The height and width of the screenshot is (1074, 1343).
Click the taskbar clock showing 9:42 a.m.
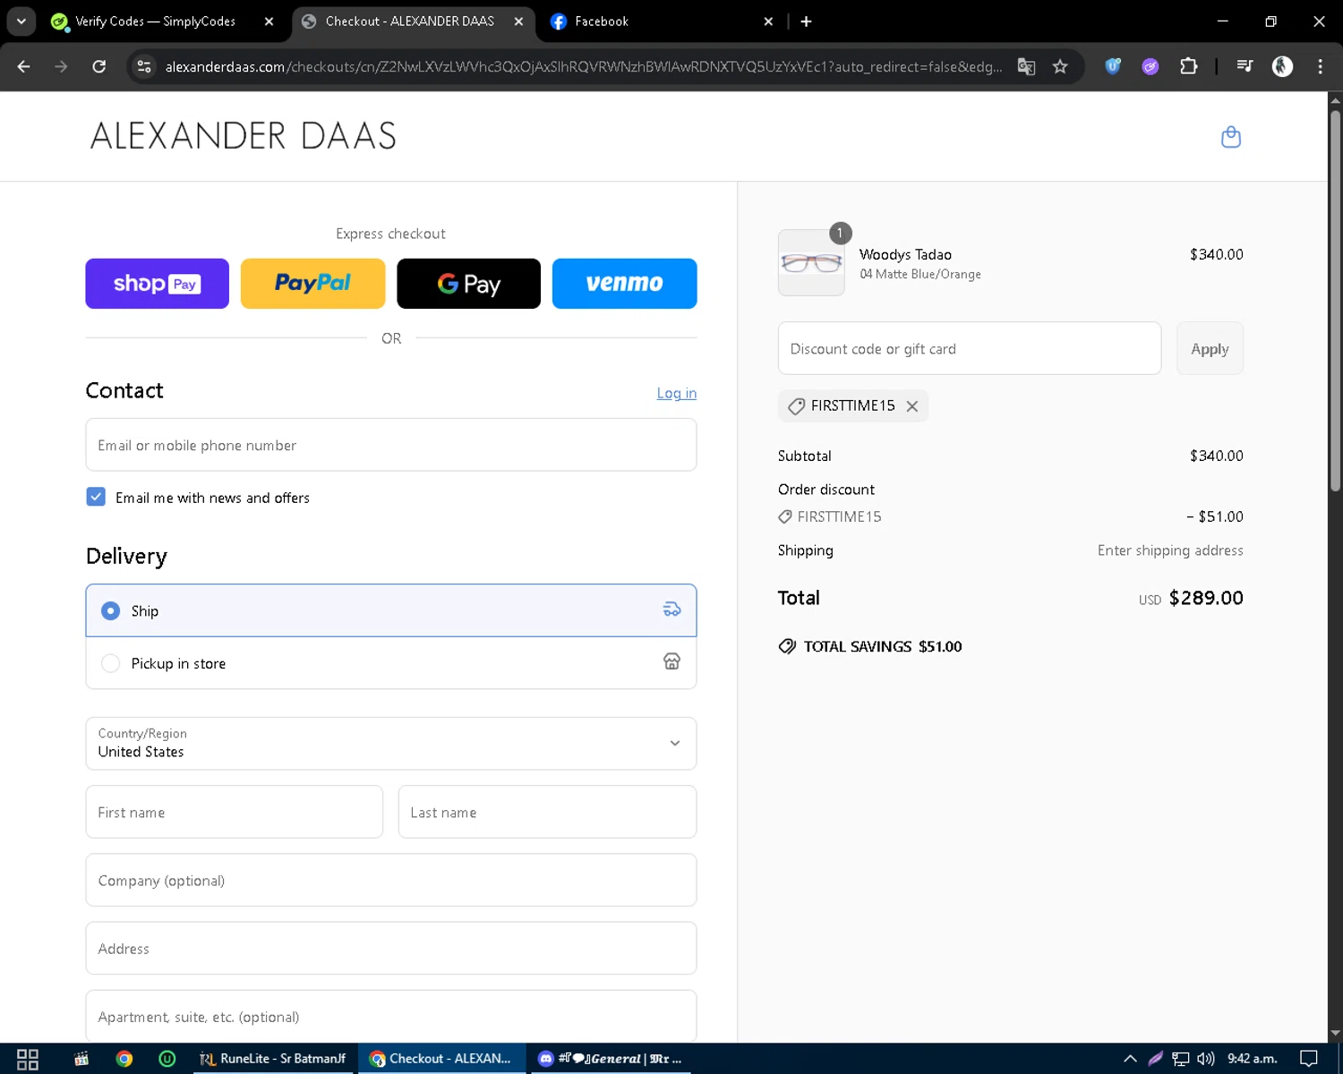point(1252,1059)
